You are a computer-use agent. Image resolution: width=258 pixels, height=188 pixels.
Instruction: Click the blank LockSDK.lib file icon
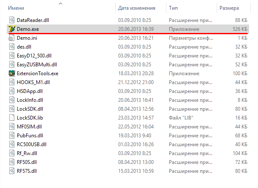click(12, 118)
